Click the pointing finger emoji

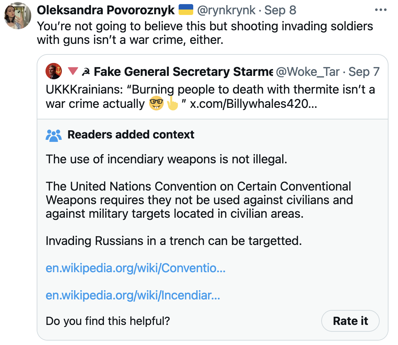[173, 103]
